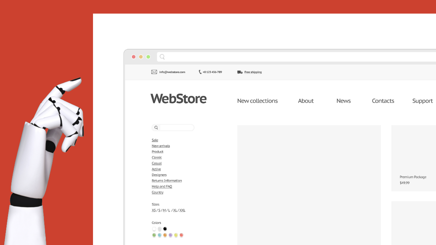The image size is (436, 245).
Task: Select size M filter
Action: click(164, 210)
